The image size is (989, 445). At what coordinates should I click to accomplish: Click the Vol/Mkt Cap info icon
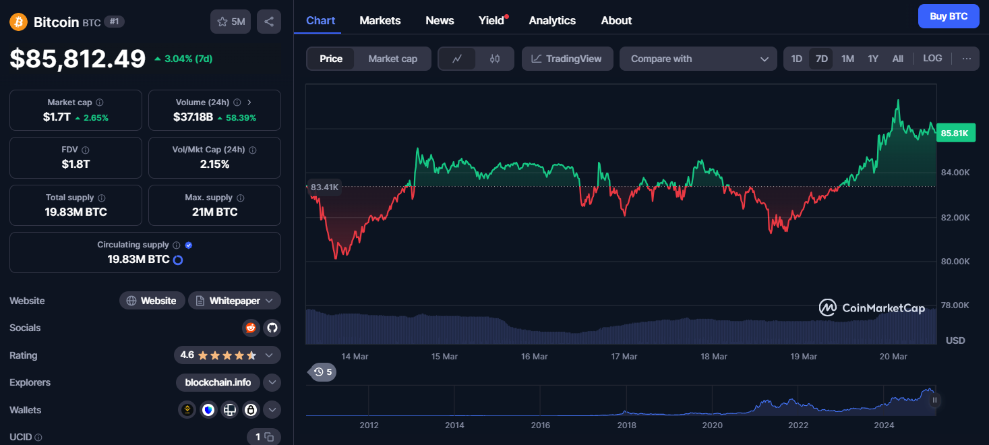pos(252,150)
